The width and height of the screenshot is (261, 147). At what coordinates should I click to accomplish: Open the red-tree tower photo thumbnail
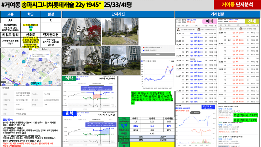pos(81,32)
